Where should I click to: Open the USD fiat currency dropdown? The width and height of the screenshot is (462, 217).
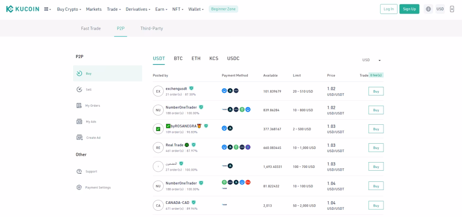tap(371, 60)
